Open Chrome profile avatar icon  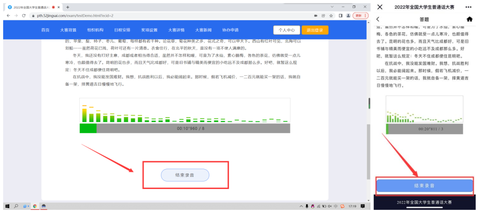pos(348,16)
